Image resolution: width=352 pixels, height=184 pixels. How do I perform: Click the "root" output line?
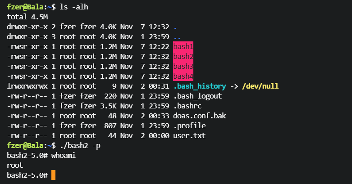[15, 165]
